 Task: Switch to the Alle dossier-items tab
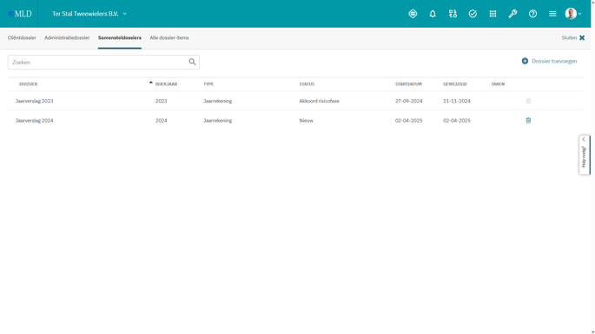[169, 37]
